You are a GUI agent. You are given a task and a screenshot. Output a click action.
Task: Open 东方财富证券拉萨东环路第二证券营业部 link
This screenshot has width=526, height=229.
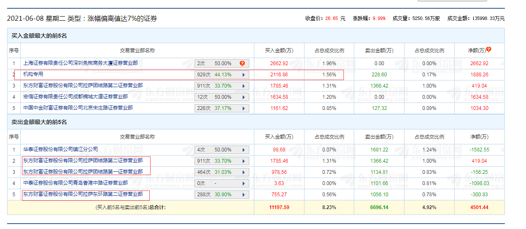(83, 194)
